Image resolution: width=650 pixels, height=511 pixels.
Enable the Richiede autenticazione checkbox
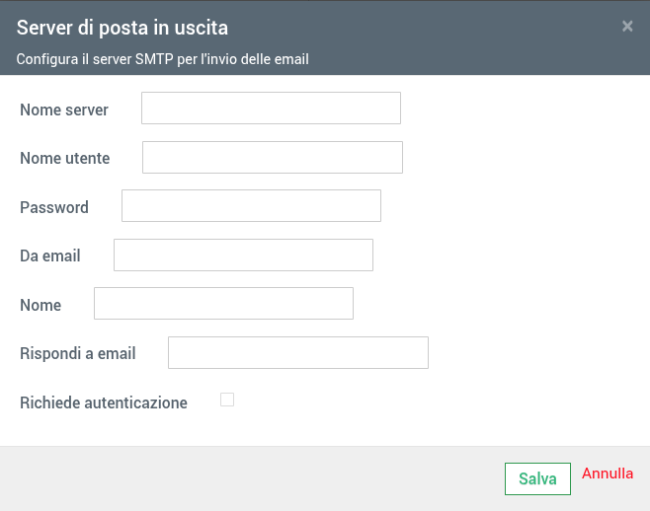227,400
